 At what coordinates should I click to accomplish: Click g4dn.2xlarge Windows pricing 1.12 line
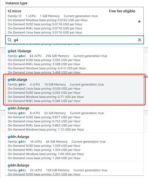tap(46, 130)
